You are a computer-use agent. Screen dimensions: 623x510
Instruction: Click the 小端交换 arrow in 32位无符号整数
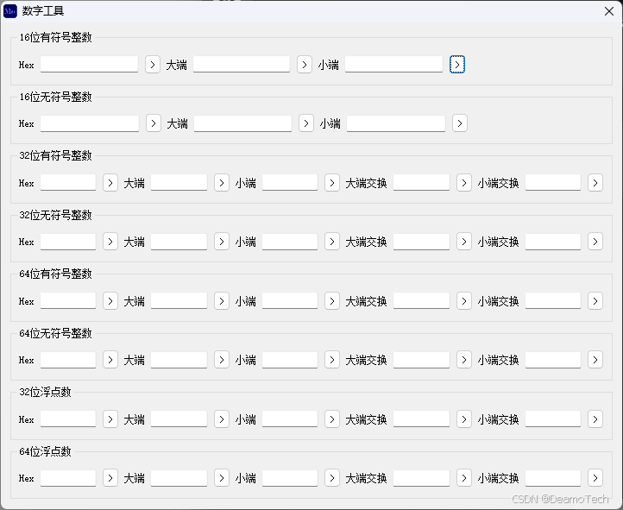[595, 242]
